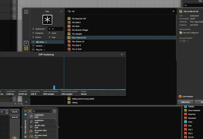Click the circle collection icon under Kollektionen
The width and height of the screenshot is (203, 139).
(x=184, y=41)
